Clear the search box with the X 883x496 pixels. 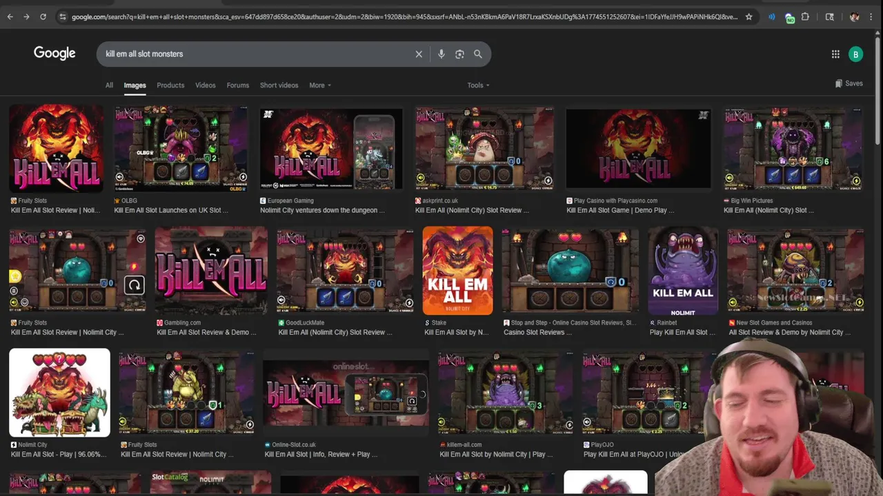419,54
